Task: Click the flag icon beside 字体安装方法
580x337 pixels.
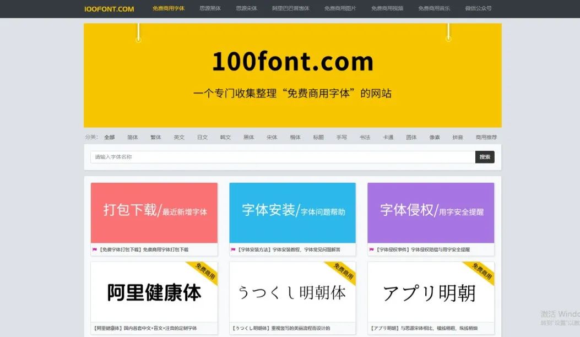Action: coord(234,249)
